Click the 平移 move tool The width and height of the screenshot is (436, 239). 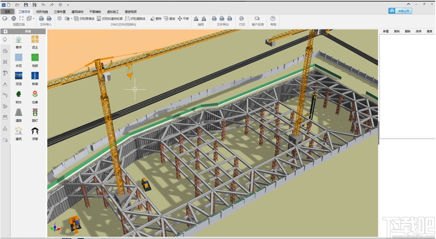(x=183, y=19)
